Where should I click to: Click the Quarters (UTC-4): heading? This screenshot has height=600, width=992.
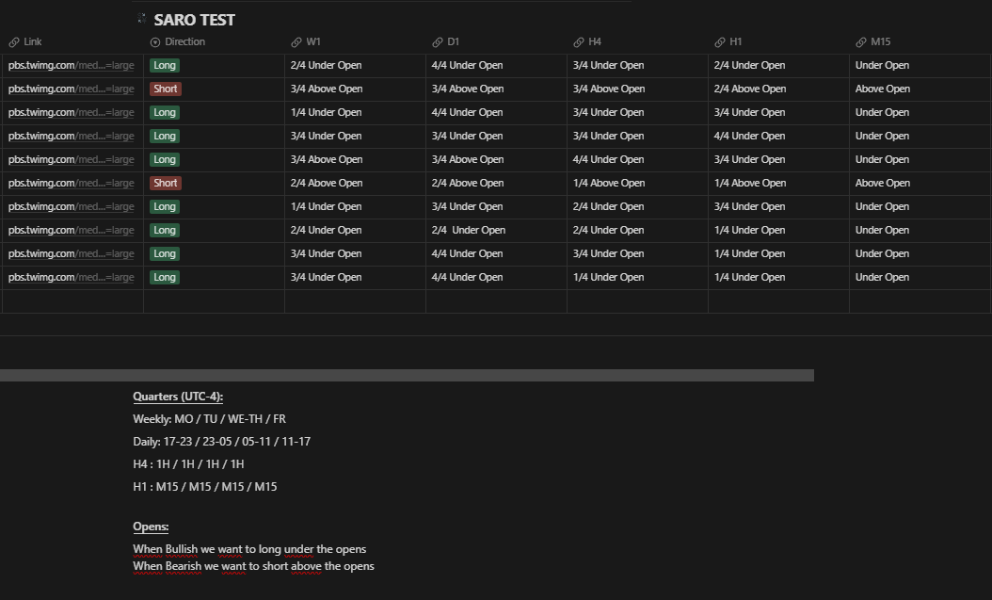click(178, 397)
